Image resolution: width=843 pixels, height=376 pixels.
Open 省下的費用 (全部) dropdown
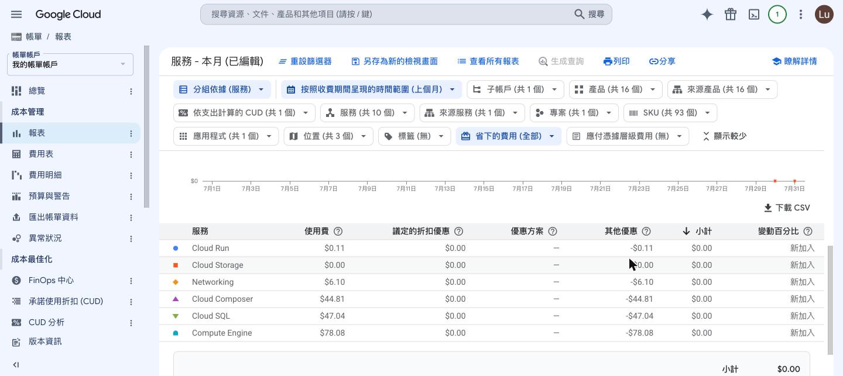point(508,136)
